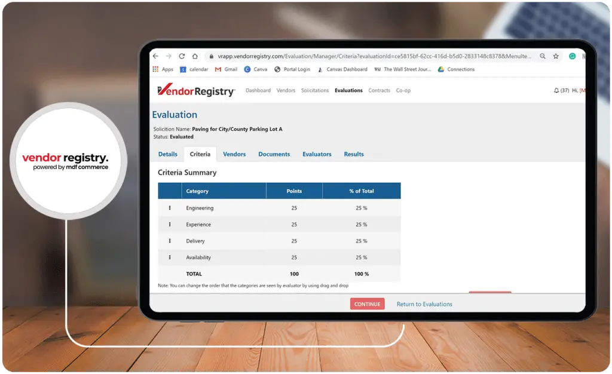Switch to the Vendors evaluation tab
Image resolution: width=612 pixels, height=374 pixels.
pyautogui.click(x=234, y=154)
